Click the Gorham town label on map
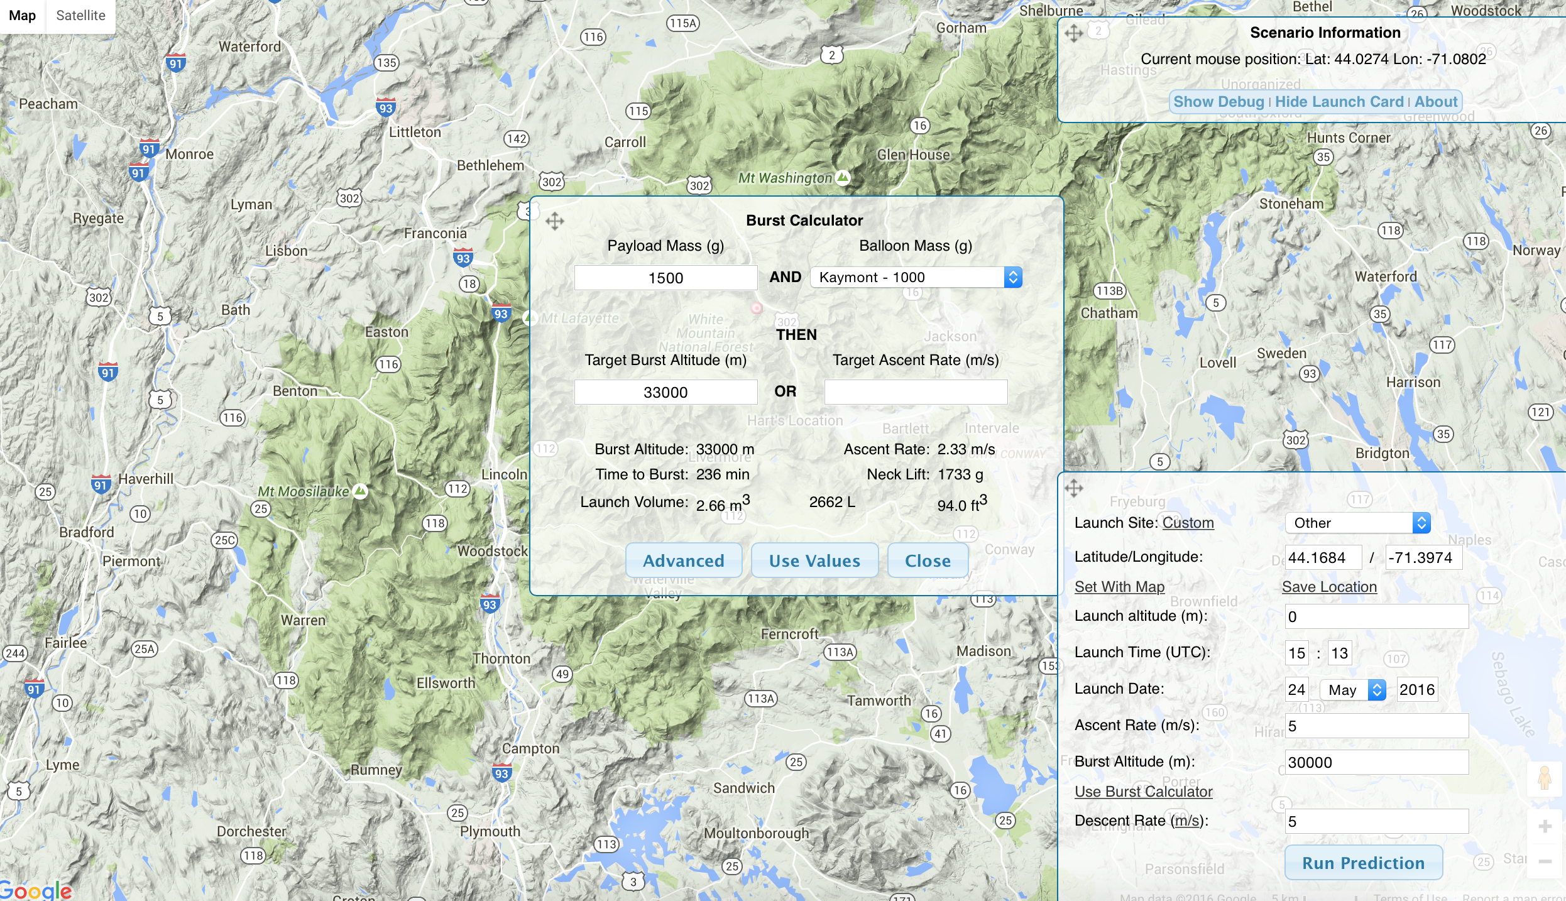This screenshot has width=1566, height=901. [961, 28]
